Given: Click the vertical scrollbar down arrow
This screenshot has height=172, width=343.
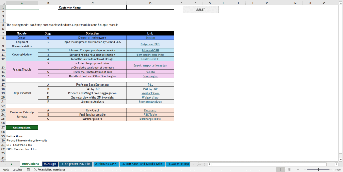Looking at the screenshot, I should [x=340, y=159].
